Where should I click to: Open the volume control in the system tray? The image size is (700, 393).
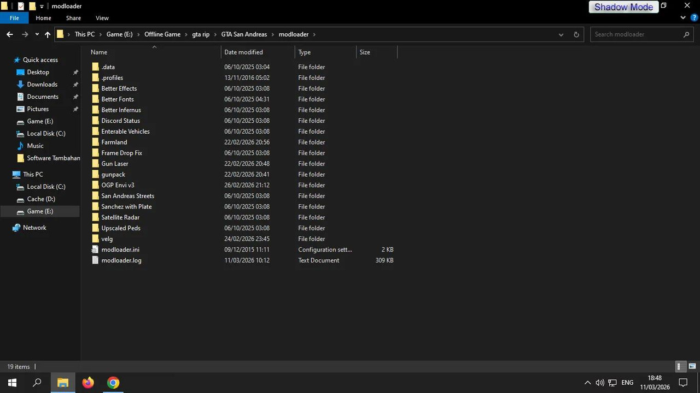pyautogui.click(x=600, y=383)
